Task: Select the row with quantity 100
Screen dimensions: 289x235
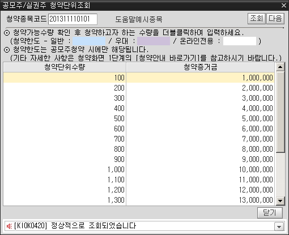Action: coord(139,78)
